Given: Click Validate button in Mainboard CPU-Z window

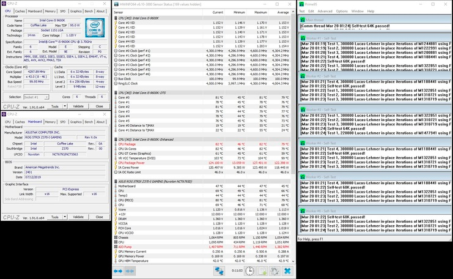Looking at the screenshot, I should click(x=78, y=217).
